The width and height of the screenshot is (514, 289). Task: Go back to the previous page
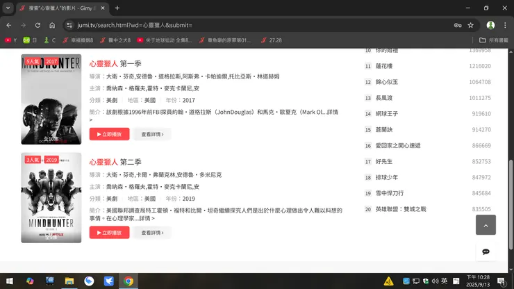(x=9, y=25)
